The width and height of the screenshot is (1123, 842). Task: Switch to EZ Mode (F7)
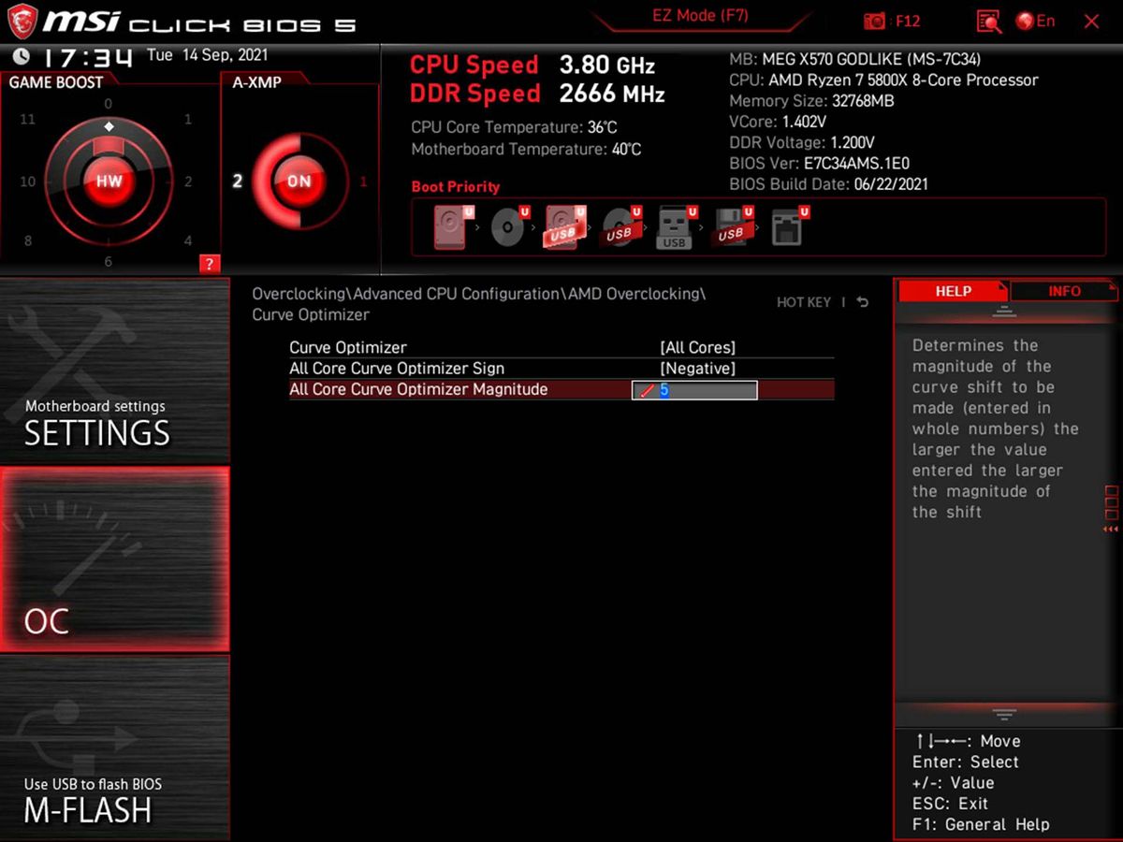pos(700,16)
